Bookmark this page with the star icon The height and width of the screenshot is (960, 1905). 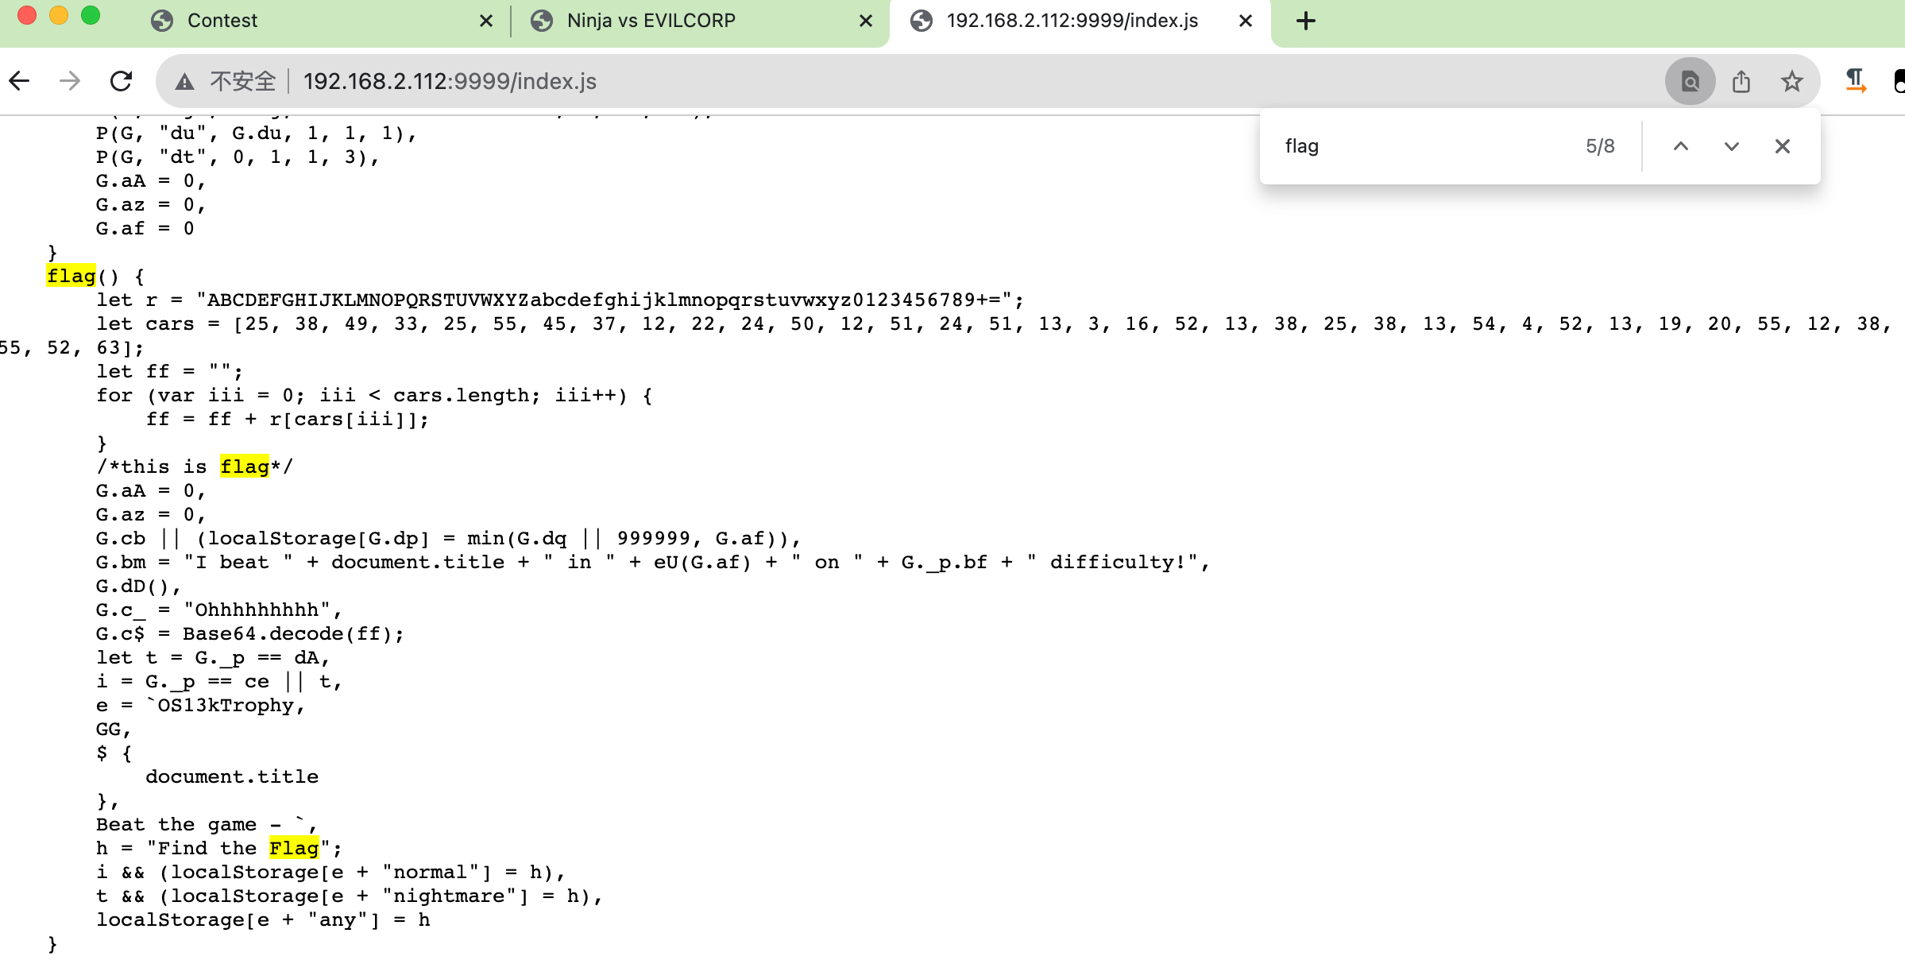click(x=1791, y=81)
